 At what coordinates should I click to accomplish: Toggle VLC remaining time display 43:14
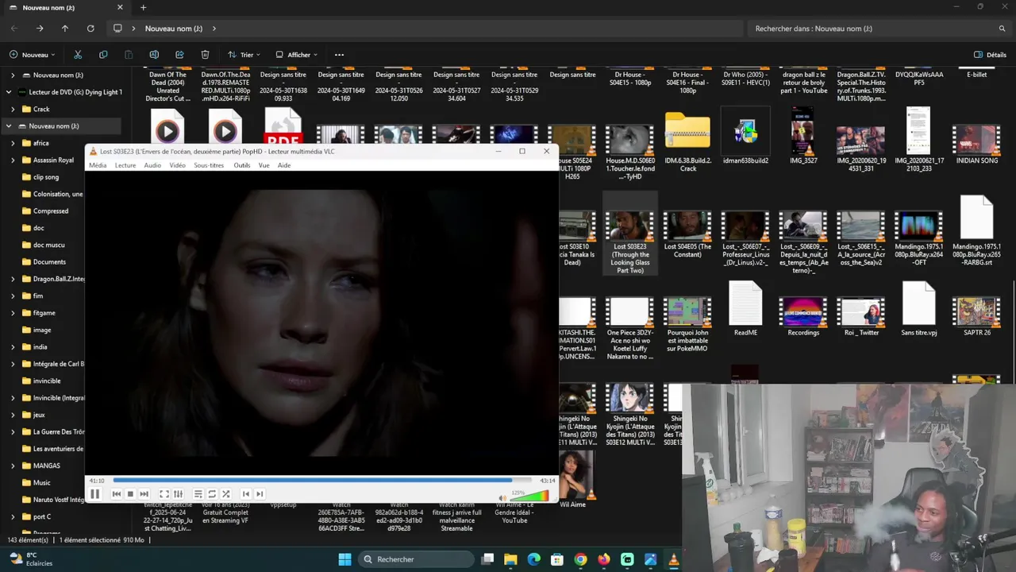click(x=548, y=481)
